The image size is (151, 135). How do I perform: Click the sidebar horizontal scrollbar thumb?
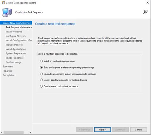[x=14, y=132]
